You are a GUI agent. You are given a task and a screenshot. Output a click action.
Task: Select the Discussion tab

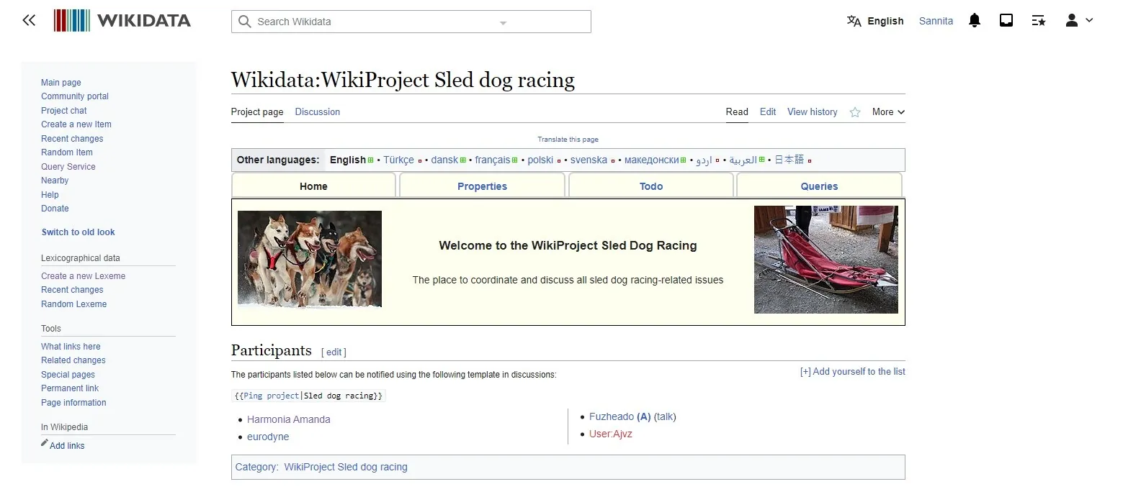[317, 112]
